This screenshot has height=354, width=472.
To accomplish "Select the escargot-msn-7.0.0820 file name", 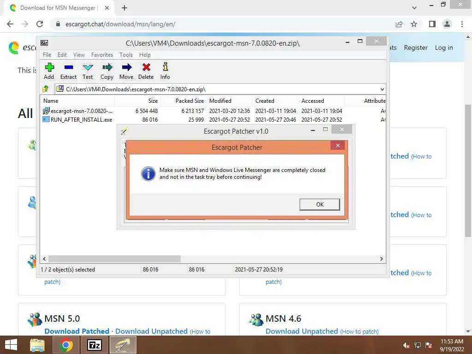I will pos(82,111).
